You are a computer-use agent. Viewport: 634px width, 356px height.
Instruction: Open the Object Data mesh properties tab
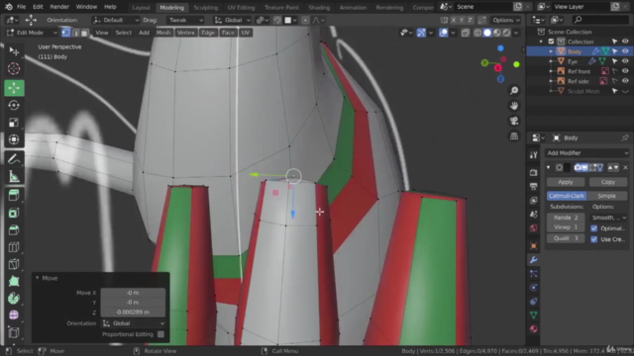pos(534,314)
